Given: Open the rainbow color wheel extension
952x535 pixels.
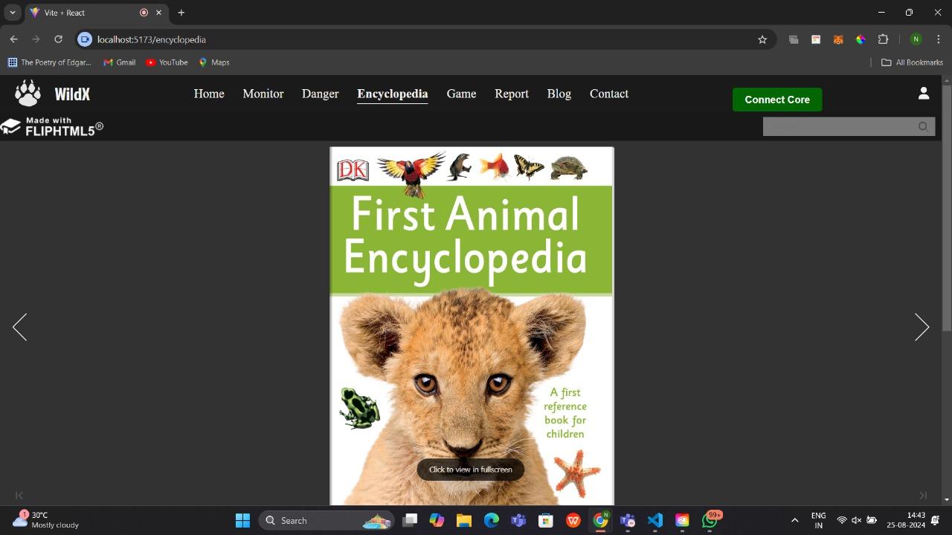Looking at the screenshot, I should click(861, 39).
